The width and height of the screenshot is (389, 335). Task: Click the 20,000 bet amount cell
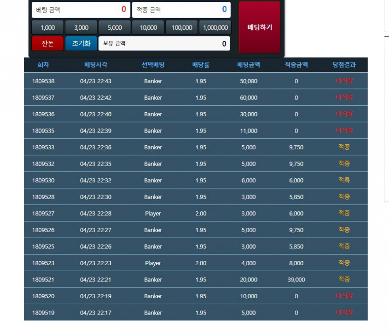tap(249, 280)
